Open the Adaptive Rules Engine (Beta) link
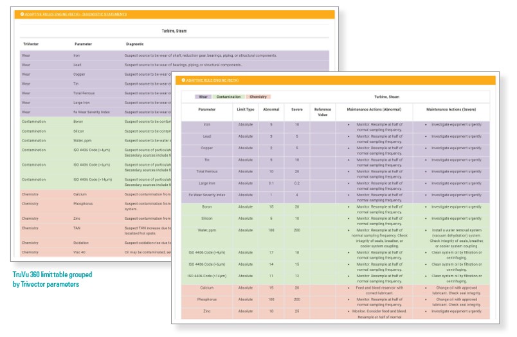 pyautogui.click(x=213, y=80)
